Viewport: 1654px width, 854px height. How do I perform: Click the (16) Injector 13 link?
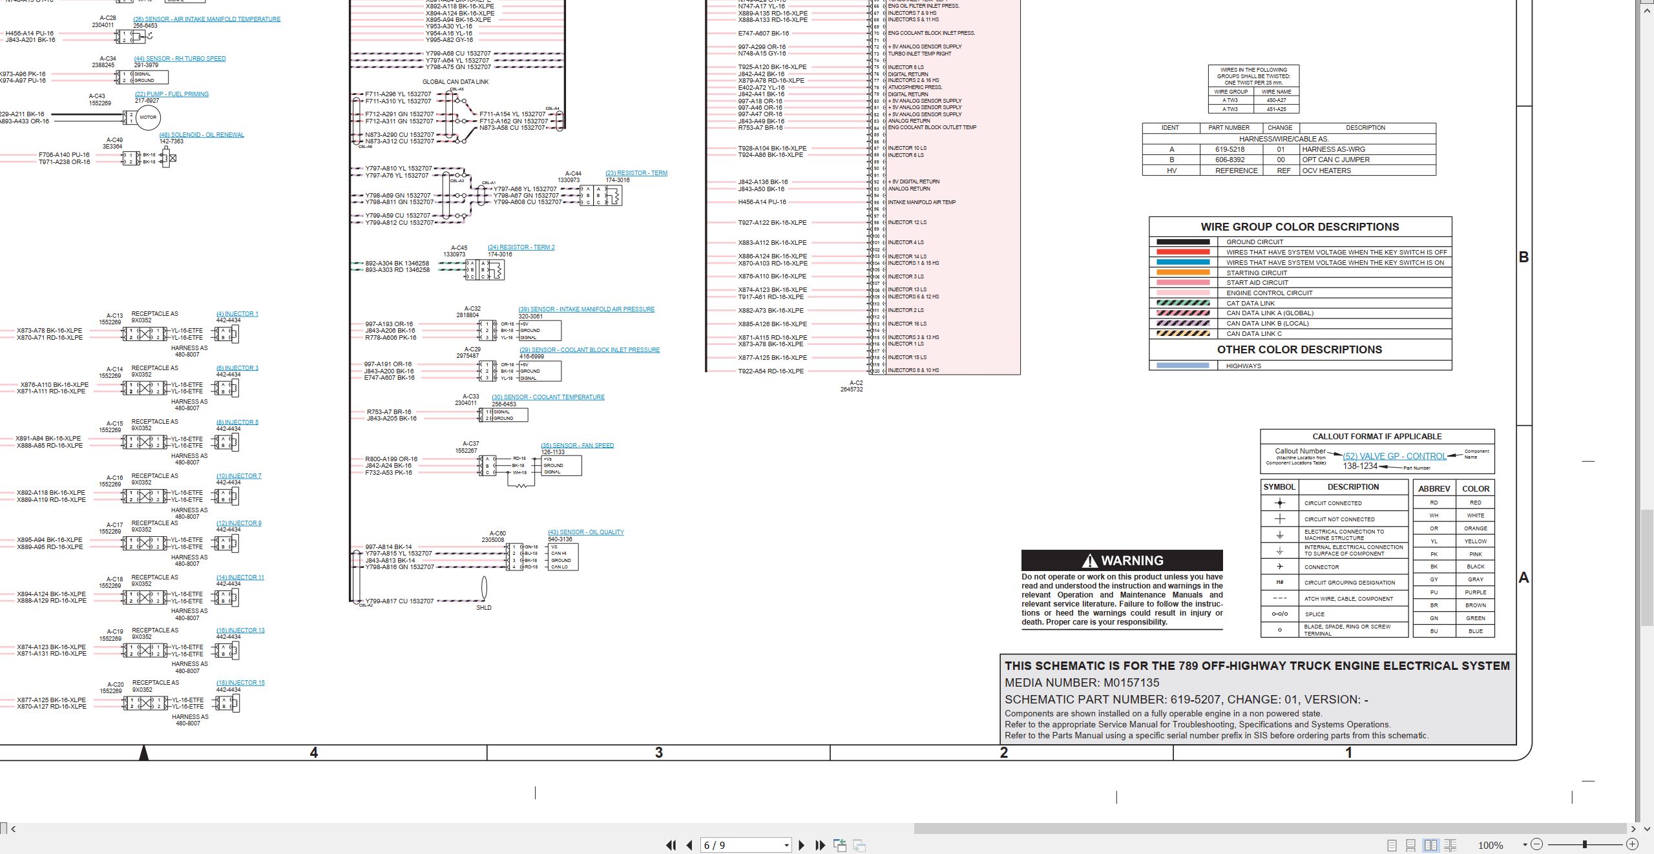(x=240, y=630)
